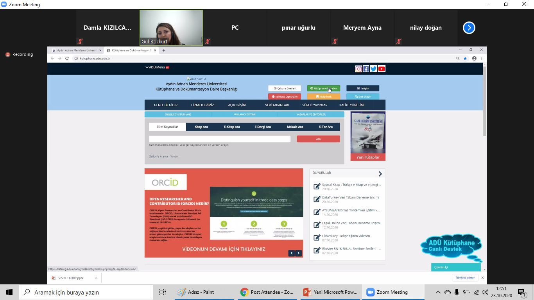Expand the DUYURULAR announcements arrow
This screenshot has height=300, width=534.
[x=380, y=173]
